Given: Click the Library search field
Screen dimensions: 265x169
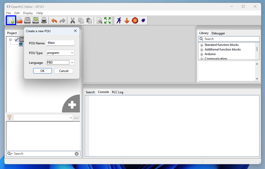Looking at the screenshot, I should click(x=229, y=39).
